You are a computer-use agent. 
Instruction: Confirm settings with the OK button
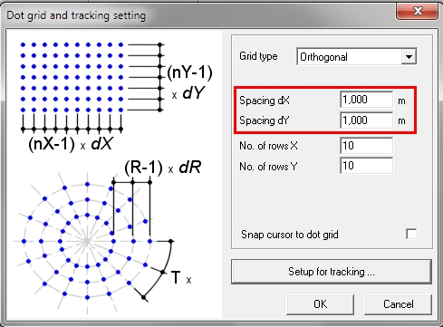coord(320,304)
